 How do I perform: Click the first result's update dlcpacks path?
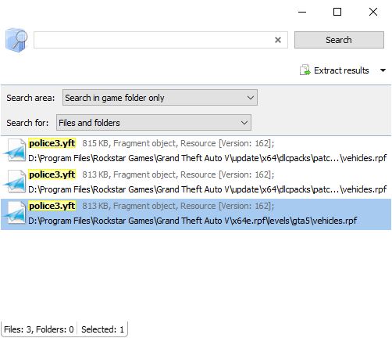208,158
